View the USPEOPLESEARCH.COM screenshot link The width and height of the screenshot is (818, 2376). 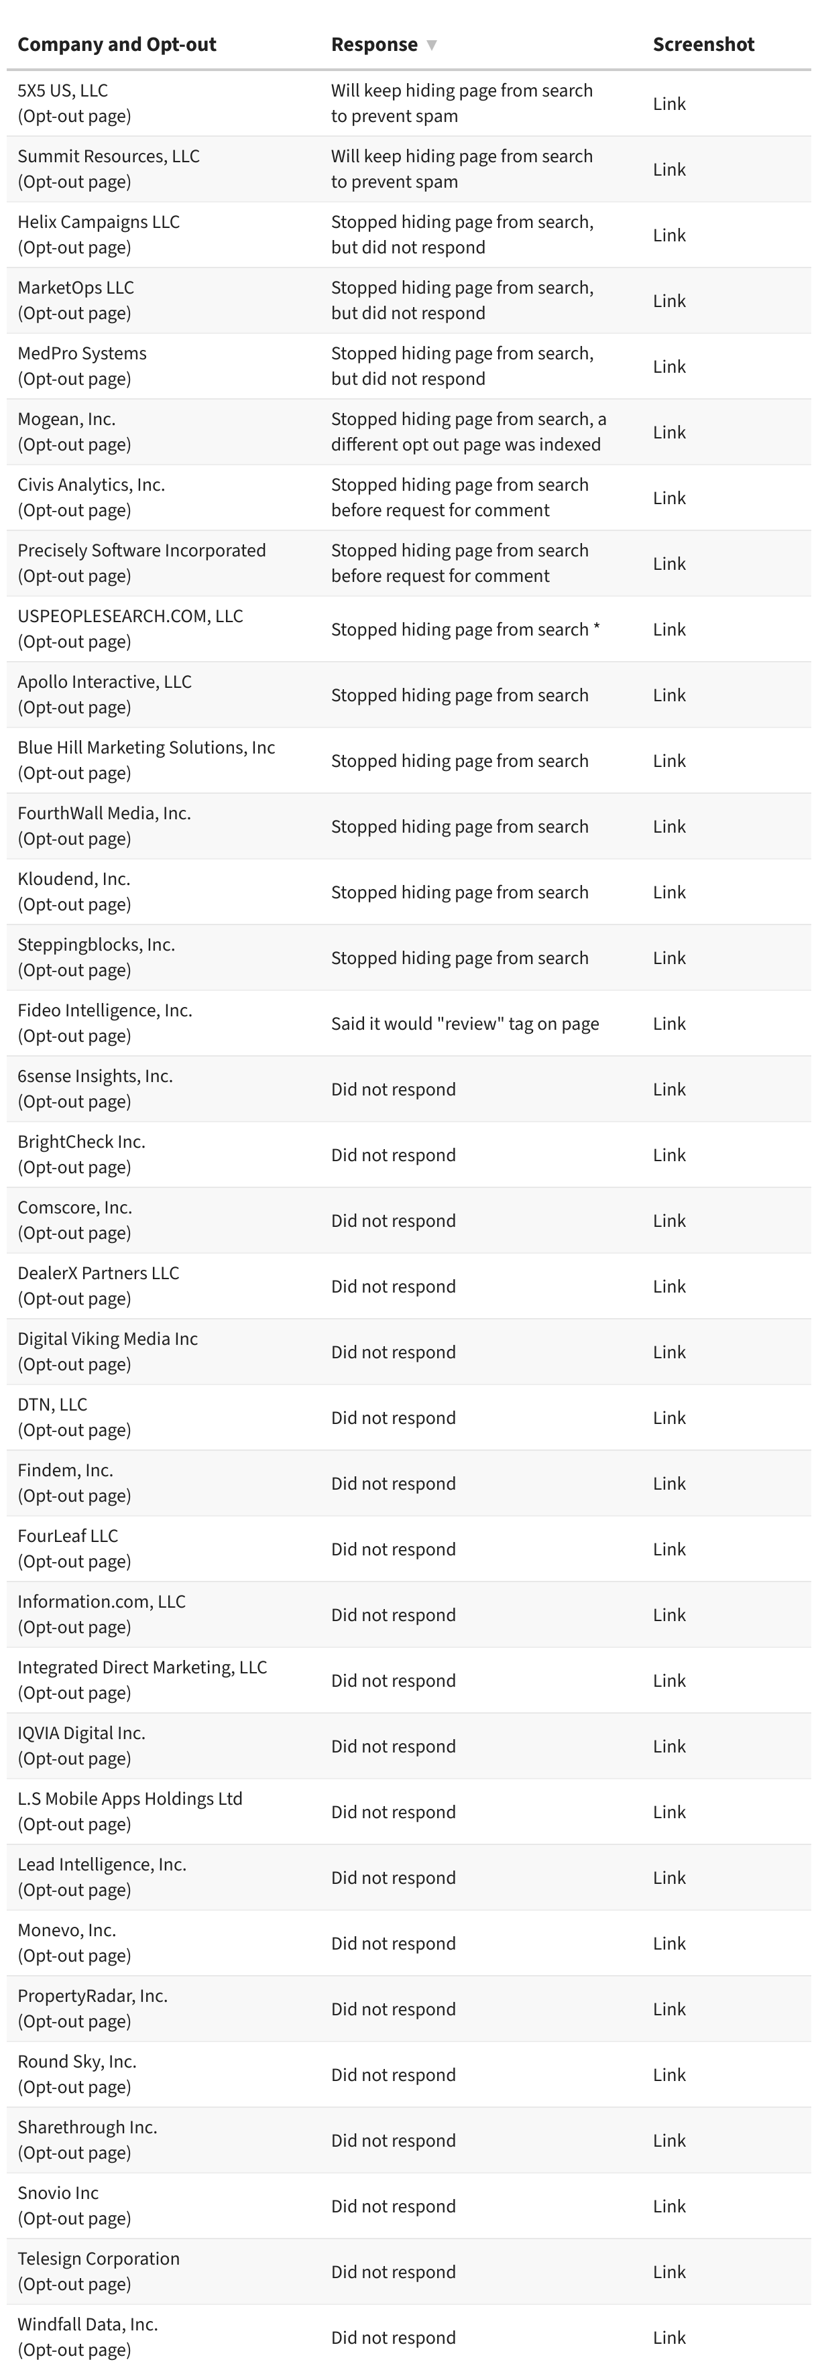[668, 630]
